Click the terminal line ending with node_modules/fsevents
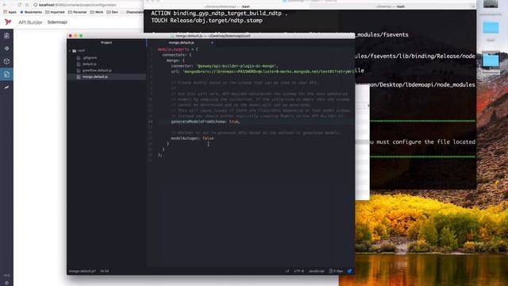 (382, 35)
